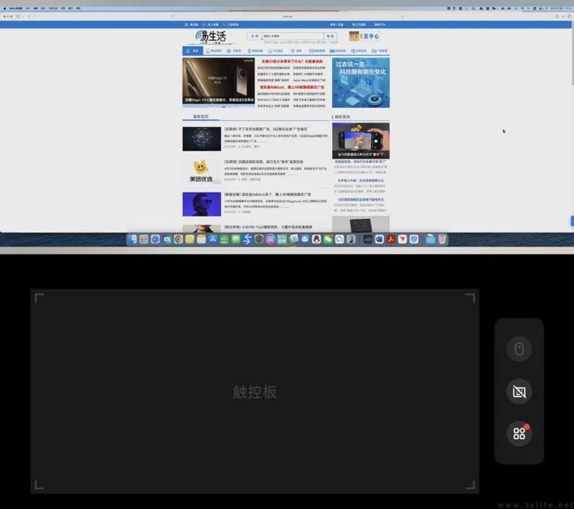The image size is (574, 509).
Task: Open the 过去这一年 科技圈 promo image
Action: click(360, 83)
